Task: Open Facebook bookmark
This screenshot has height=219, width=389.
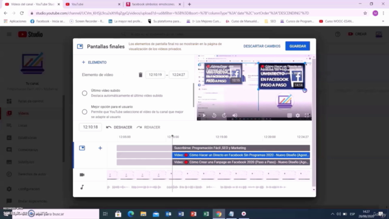Action: pos(47,21)
